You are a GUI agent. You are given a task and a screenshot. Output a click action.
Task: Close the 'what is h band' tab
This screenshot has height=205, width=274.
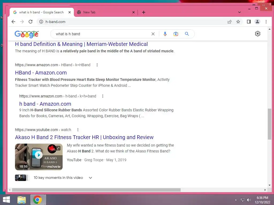point(70,12)
